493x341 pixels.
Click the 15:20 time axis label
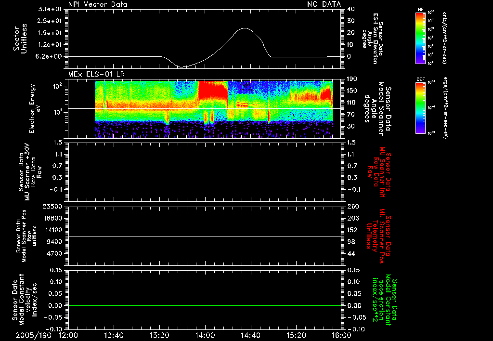(296, 336)
